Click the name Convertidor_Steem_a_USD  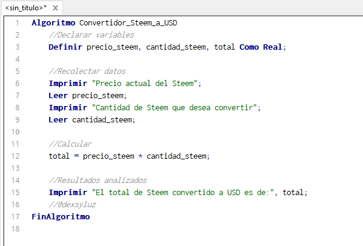point(128,23)
